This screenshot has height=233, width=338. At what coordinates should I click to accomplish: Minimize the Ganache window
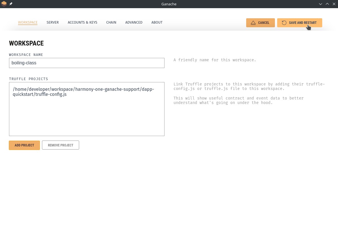tap(321, 4)
